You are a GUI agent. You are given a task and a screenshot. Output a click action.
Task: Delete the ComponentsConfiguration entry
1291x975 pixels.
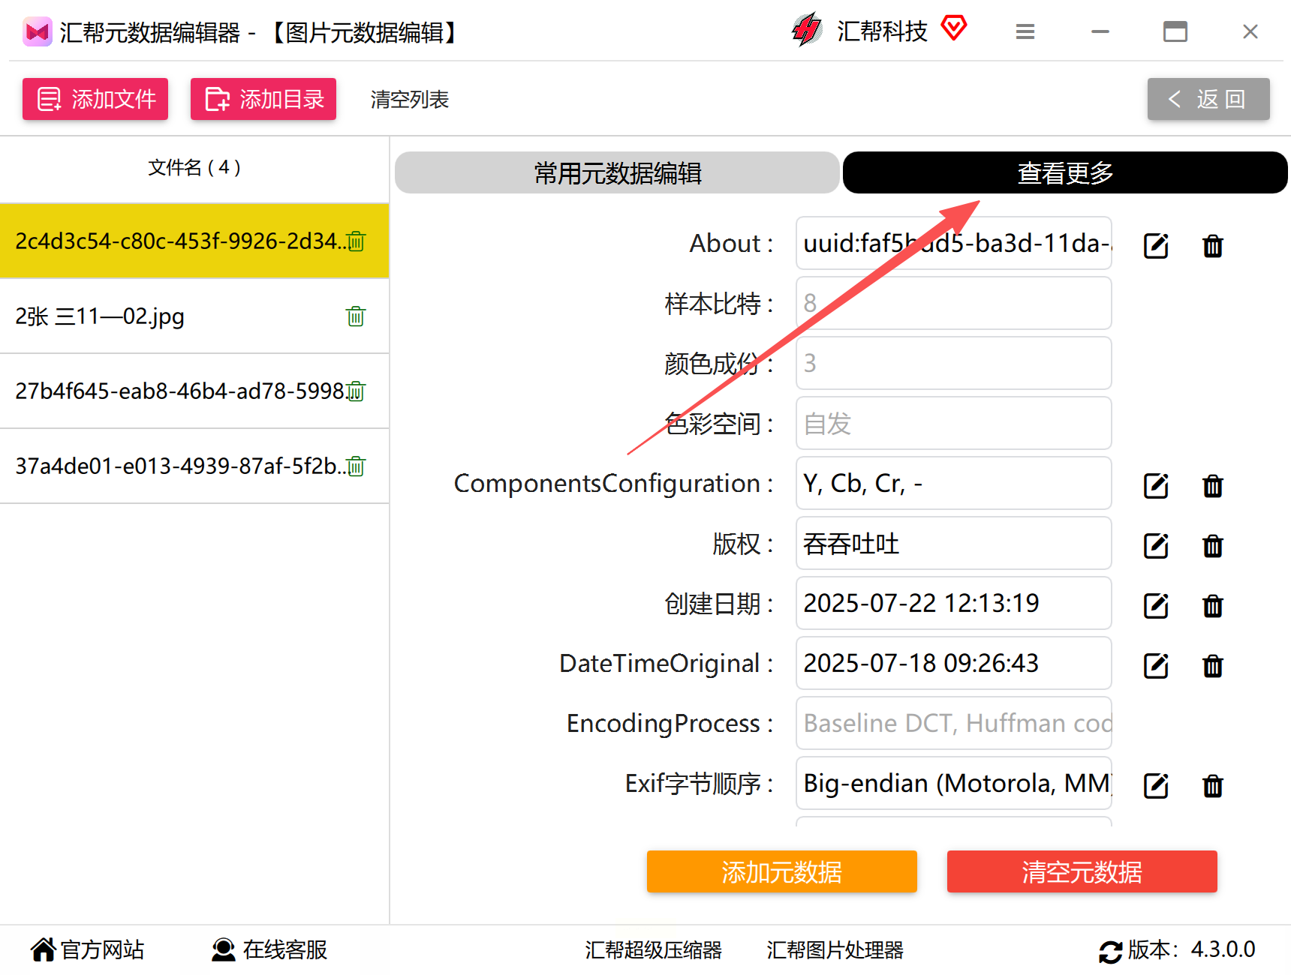(1213, 486)
